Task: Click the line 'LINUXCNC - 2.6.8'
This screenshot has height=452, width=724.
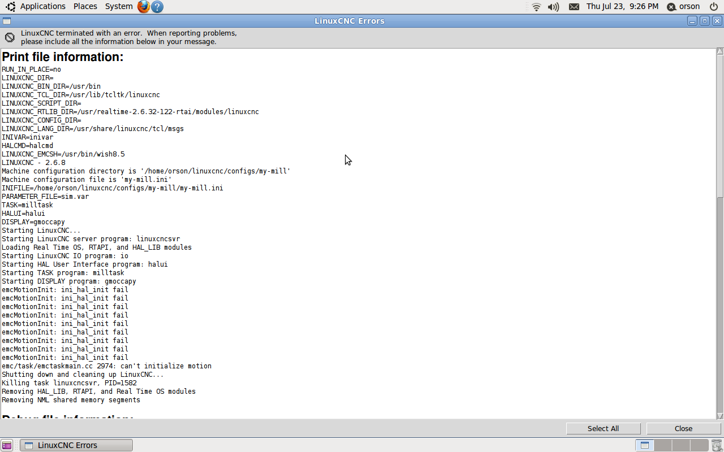Action: click(33, 163)
